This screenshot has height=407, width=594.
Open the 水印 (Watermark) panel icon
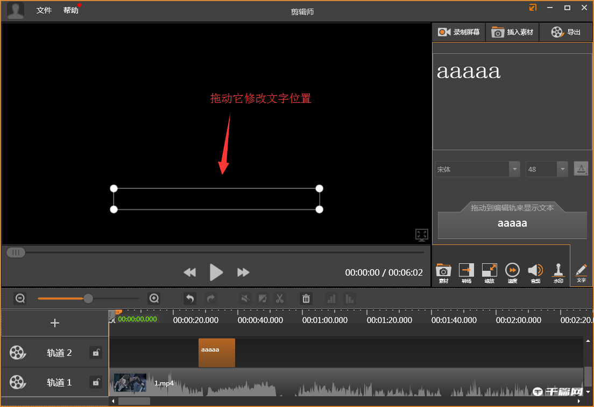(558, 272)
